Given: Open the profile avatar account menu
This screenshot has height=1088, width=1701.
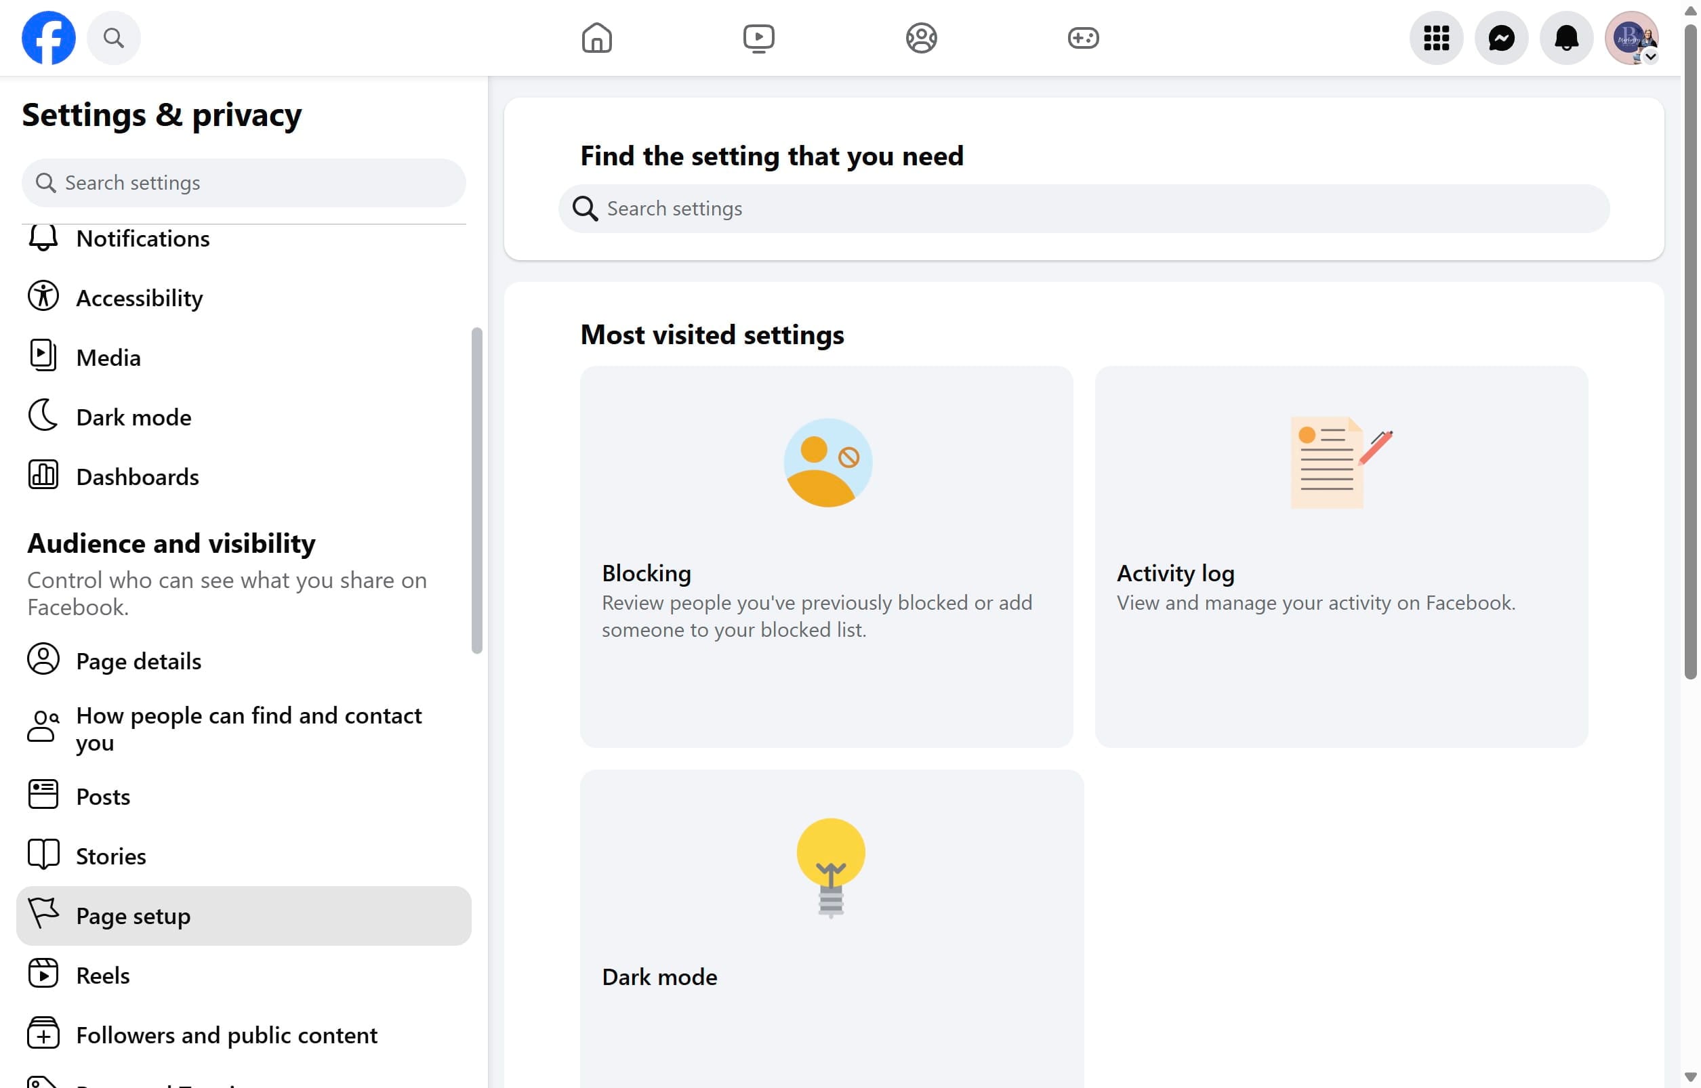Looking at the screenshot, I should pos(1631,37).
